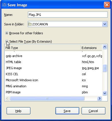Sort by the Extensions column header
The width and height of the screenshot is (112, 121).
91,48
